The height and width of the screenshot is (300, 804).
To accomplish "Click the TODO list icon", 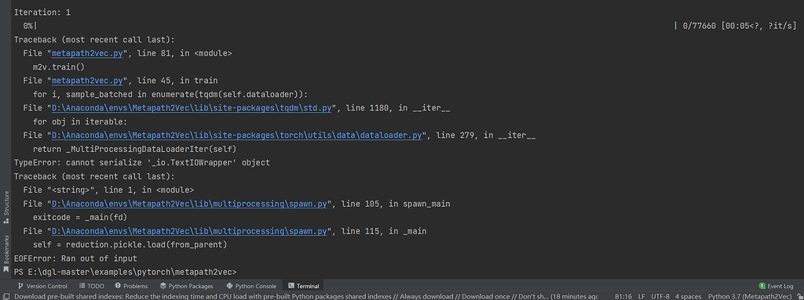I will click(82, 286).
